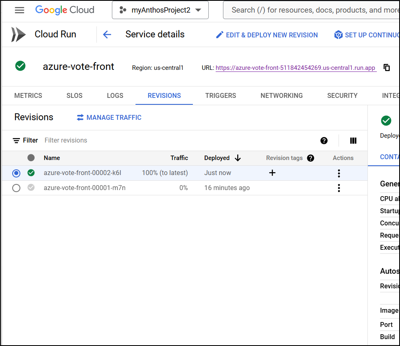Click green status icon of revision 00002-k6l
Viewport: 400px width, 346px height.
point(31,173)
